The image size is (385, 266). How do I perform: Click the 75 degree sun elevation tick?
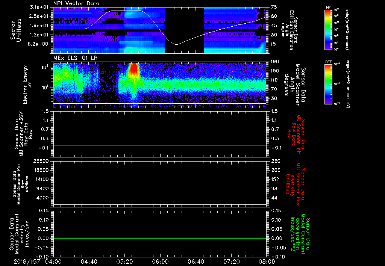coord(274,7)
